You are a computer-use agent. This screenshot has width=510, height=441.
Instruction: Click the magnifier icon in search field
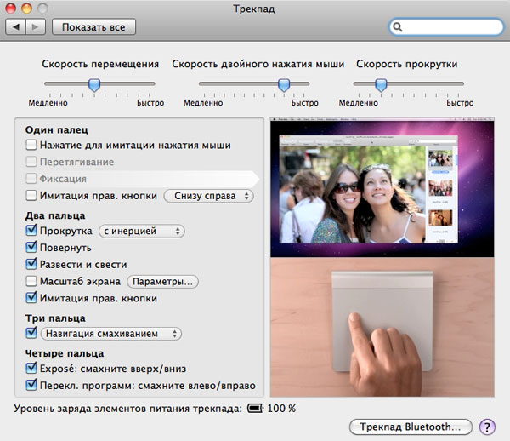[x=398, y=27]
